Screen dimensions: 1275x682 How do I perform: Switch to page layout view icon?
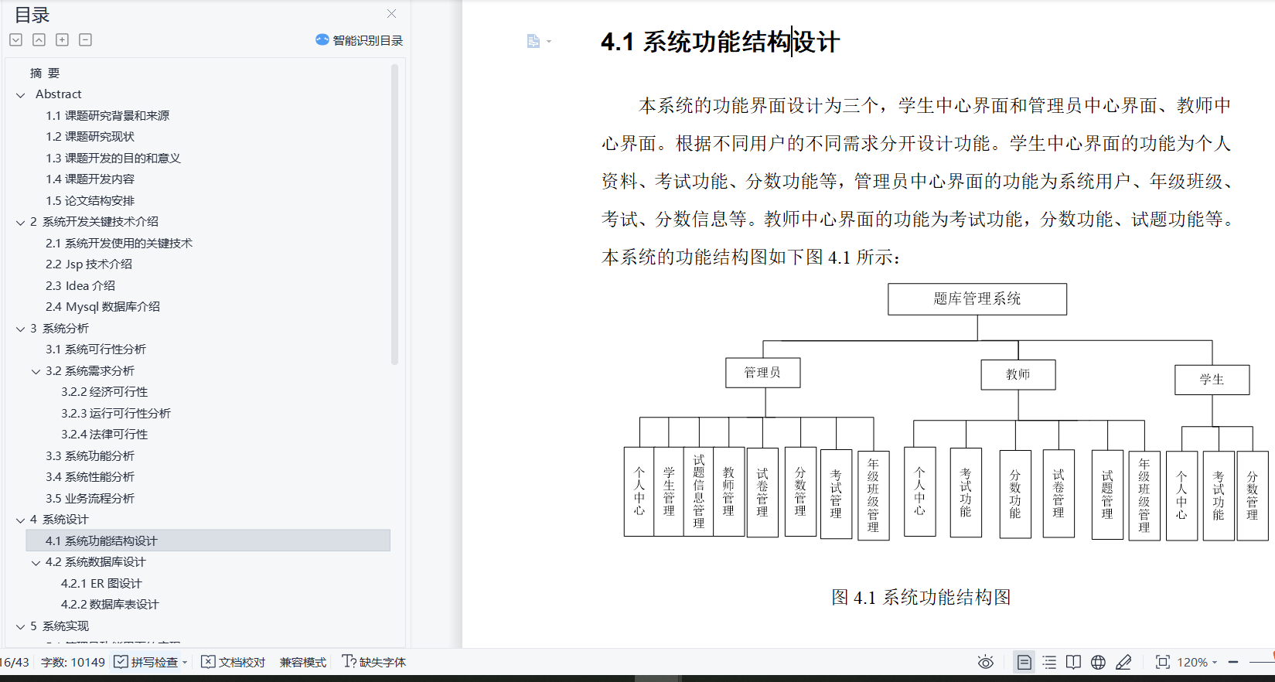pyautogui.click(x=1024, y=662)
